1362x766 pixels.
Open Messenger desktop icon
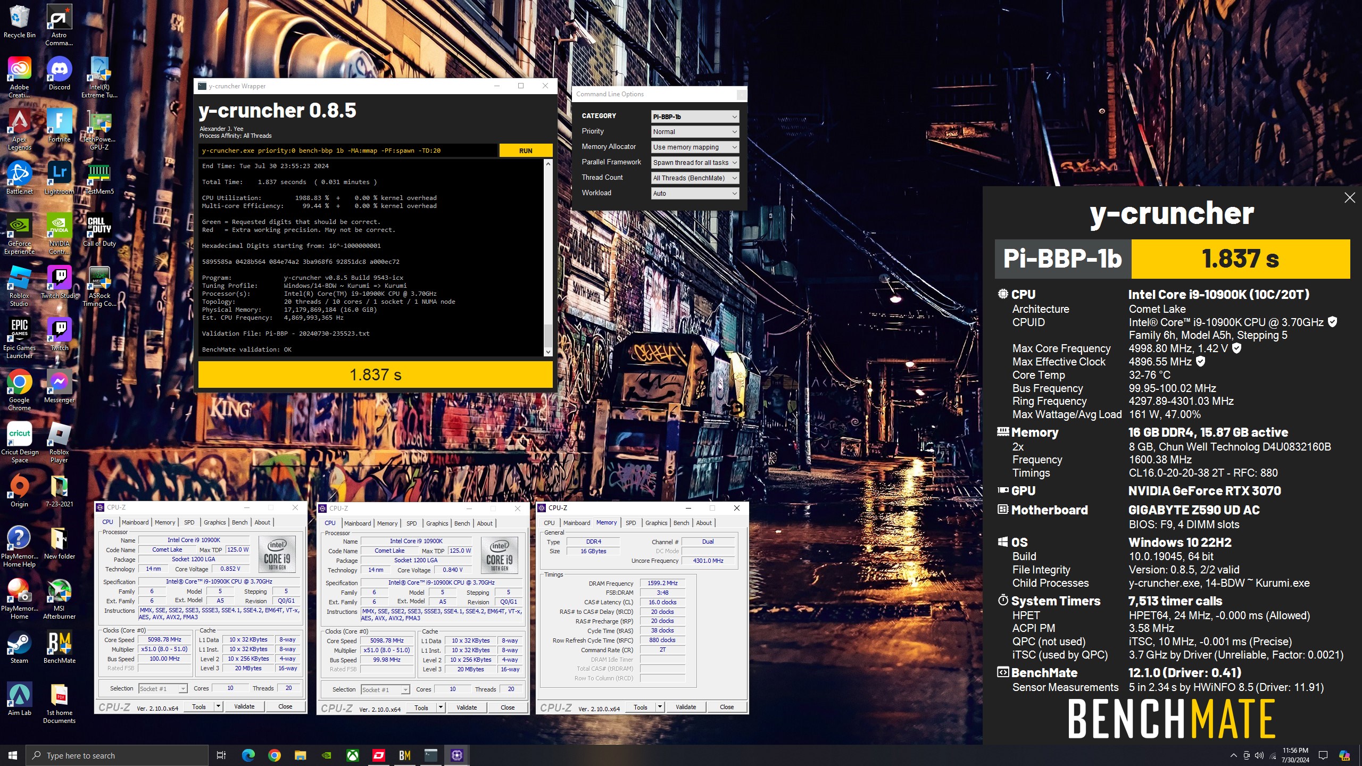[59, 386]
